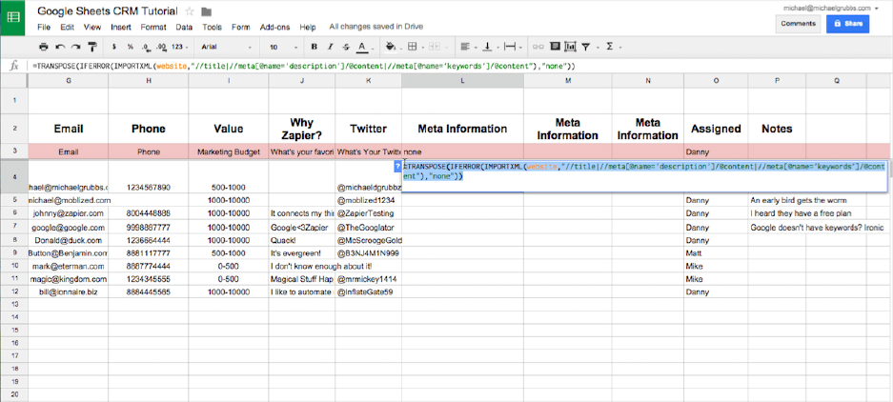
Task: Open the Format menu
Action: (153, 27)
